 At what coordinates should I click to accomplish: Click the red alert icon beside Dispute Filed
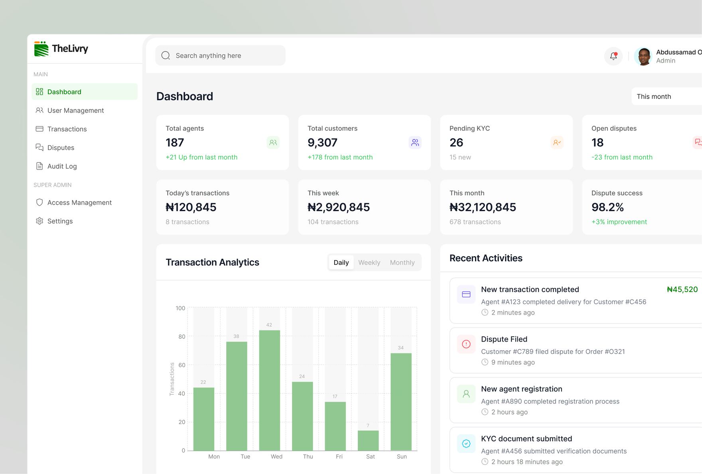466,344
